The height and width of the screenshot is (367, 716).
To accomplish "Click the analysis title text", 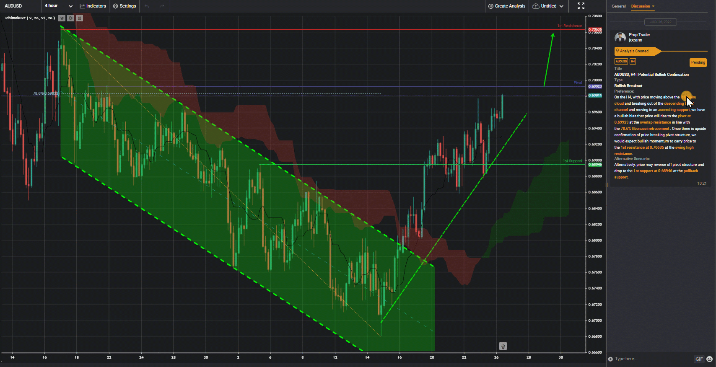I will (x=651, y=75).
